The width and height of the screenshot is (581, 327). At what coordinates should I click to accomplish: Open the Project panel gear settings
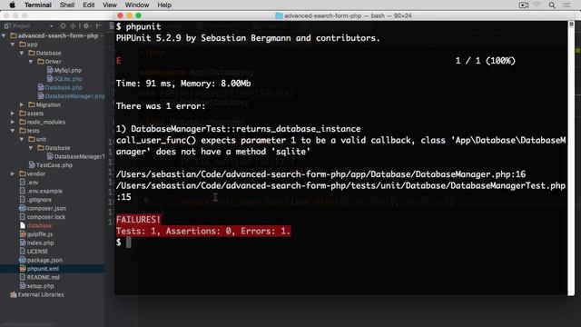coord(87,26)
